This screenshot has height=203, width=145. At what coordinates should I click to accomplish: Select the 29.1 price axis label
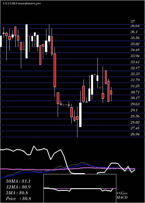coord(134,110)
